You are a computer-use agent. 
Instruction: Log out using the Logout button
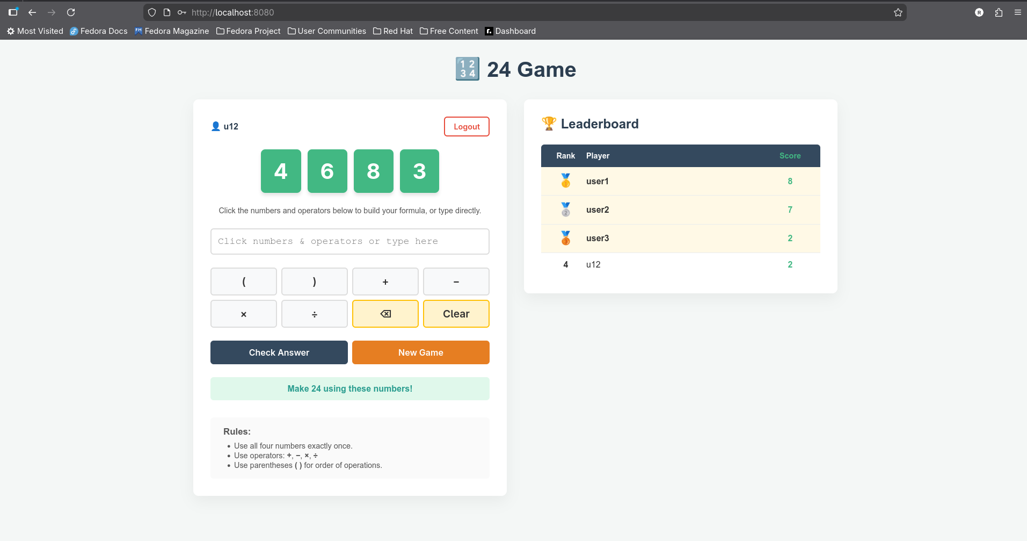coord(467,127)
